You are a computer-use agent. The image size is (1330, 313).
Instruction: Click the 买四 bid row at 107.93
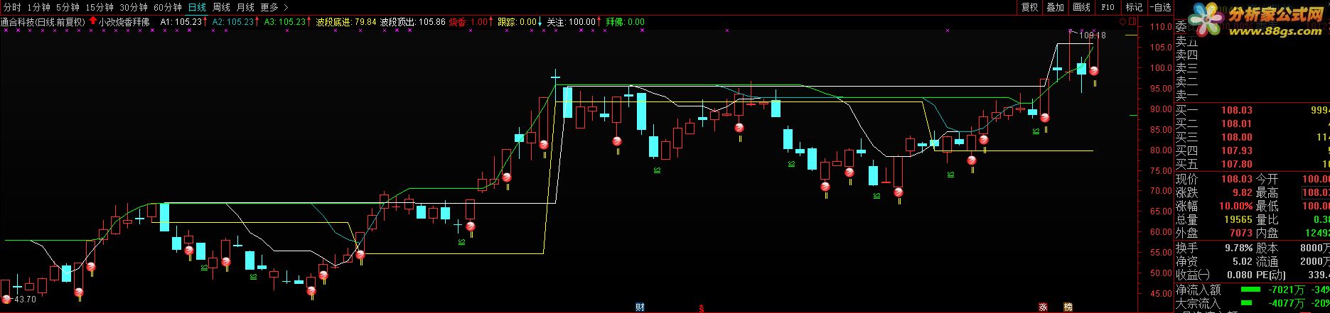(1253, 150)
